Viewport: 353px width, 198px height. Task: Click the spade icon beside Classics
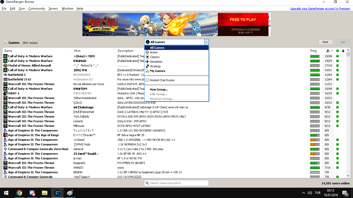[x=147, y=57]
